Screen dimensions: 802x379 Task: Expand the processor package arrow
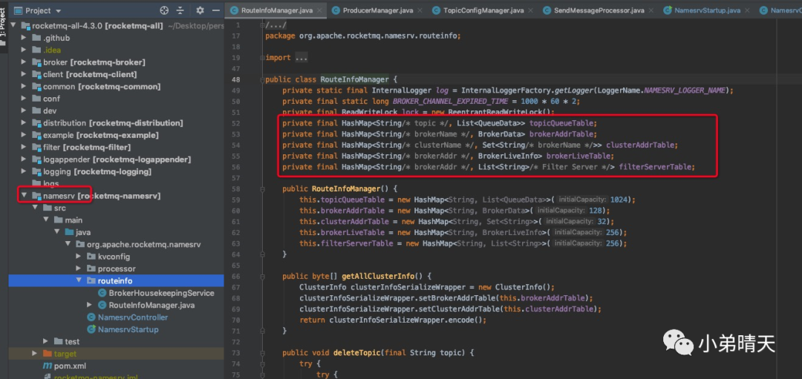point(79,268)
